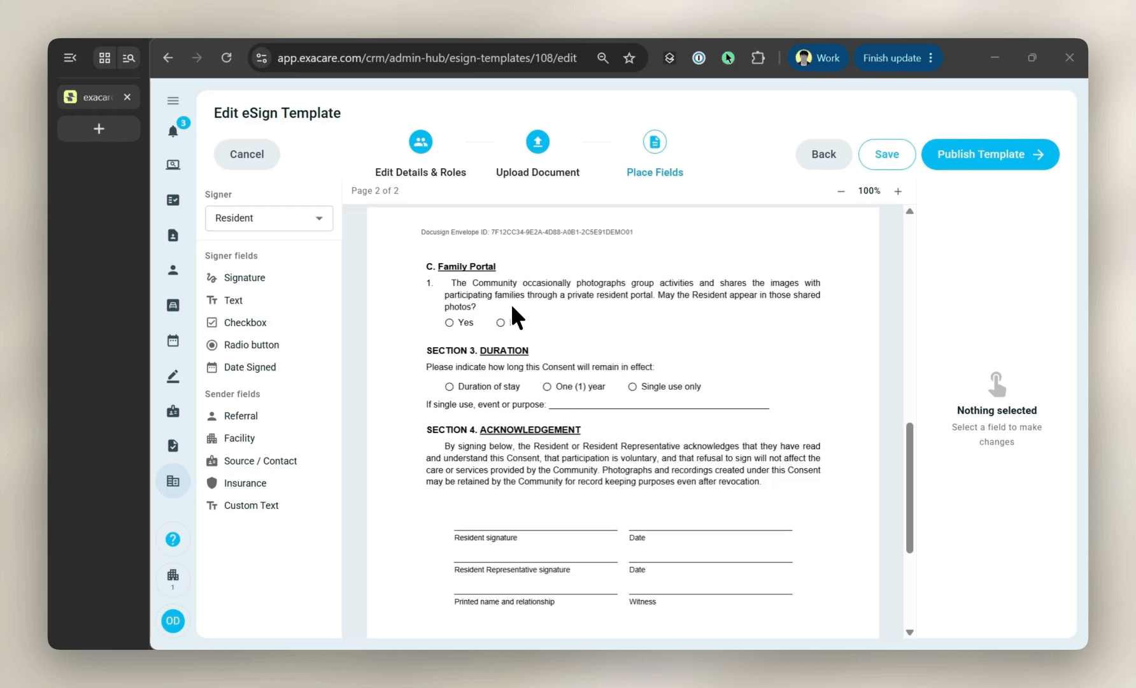Click the Cancel button
Viewport: 1136px width, 688px height.
pos(246,154)
